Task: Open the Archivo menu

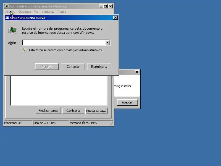Action: [10, 12]
